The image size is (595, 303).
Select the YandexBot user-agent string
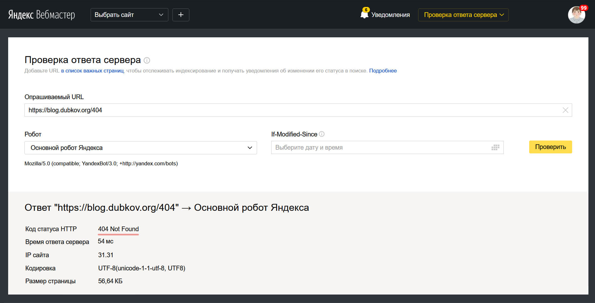[101, 163]
